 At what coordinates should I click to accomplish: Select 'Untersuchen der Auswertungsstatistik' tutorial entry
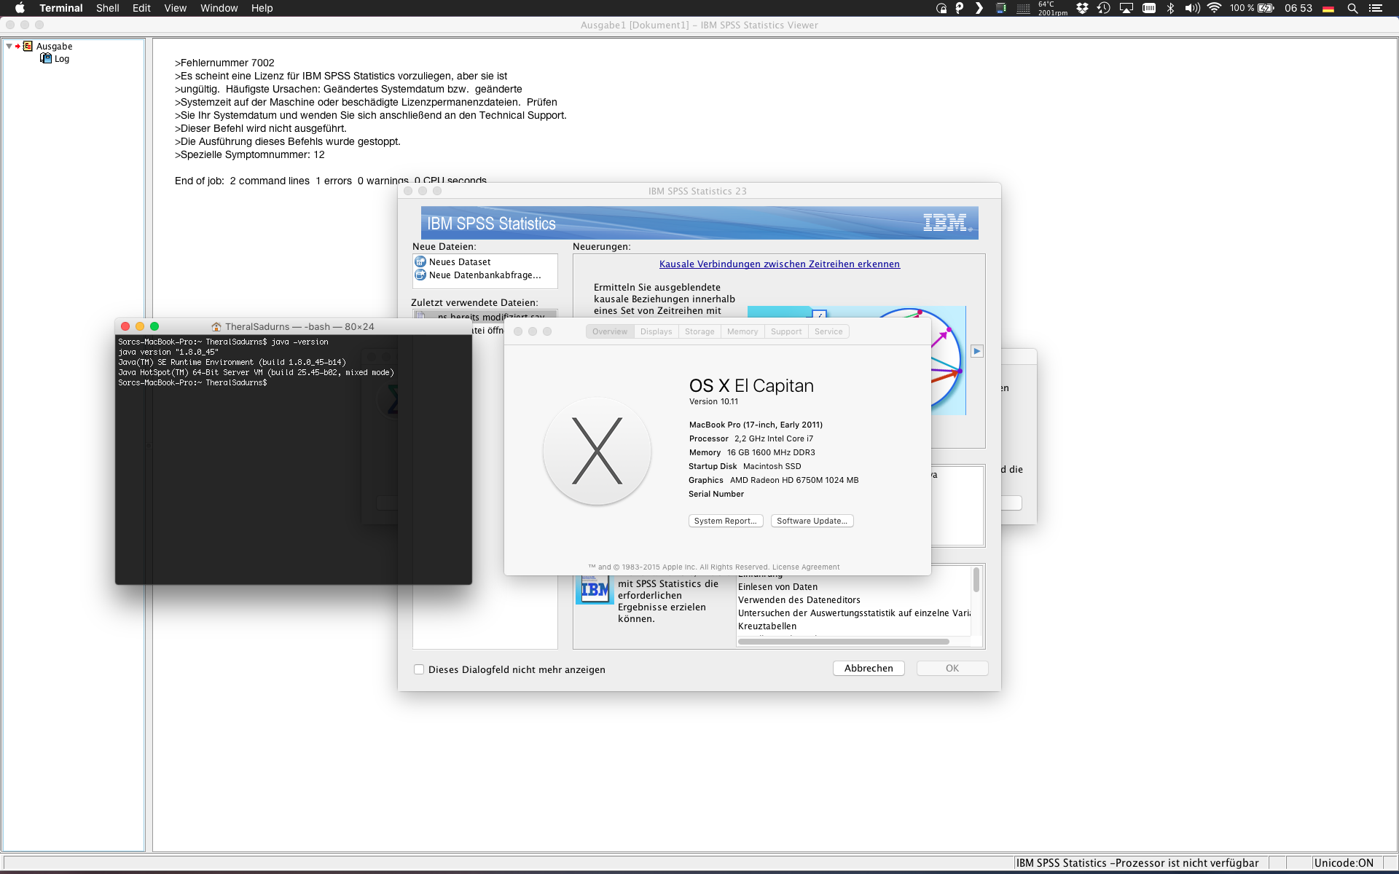pyautogui.click(x=854, y=613)
